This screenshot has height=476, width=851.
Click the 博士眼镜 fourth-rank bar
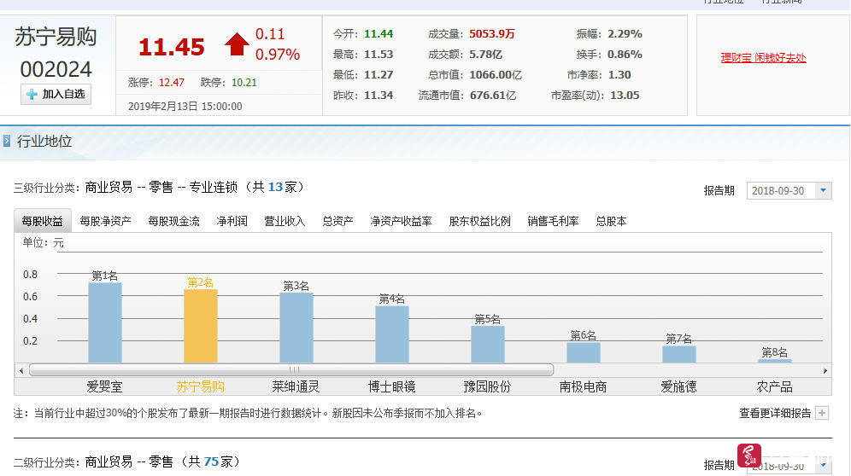pos(392,334)
